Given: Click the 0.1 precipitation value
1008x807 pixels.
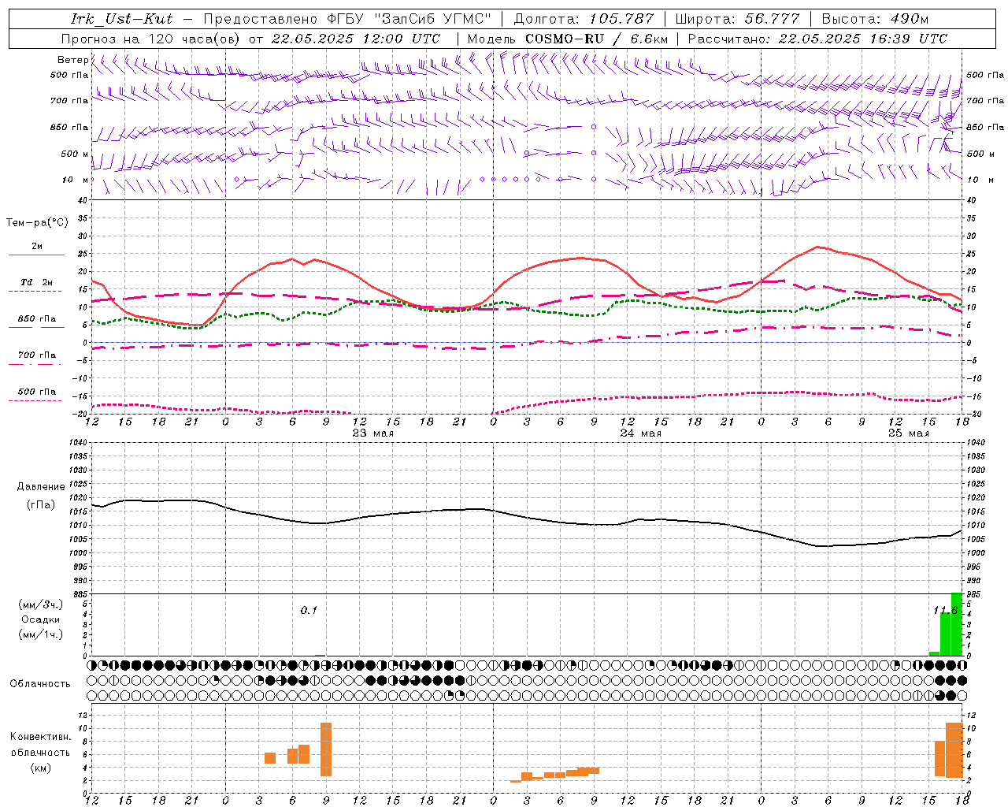Looking at the screenshot, I should tap(309, 611).
